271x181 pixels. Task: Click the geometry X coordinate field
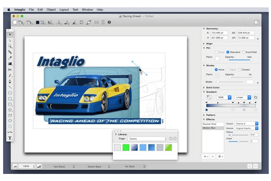[219, 33]
